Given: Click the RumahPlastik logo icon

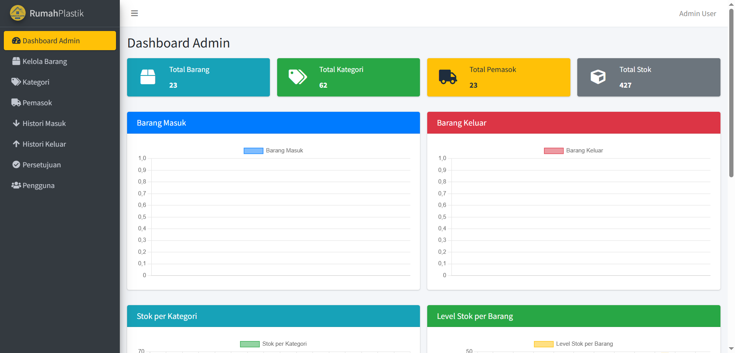Looking at the screenshot, I should click(x=18, y=13).
